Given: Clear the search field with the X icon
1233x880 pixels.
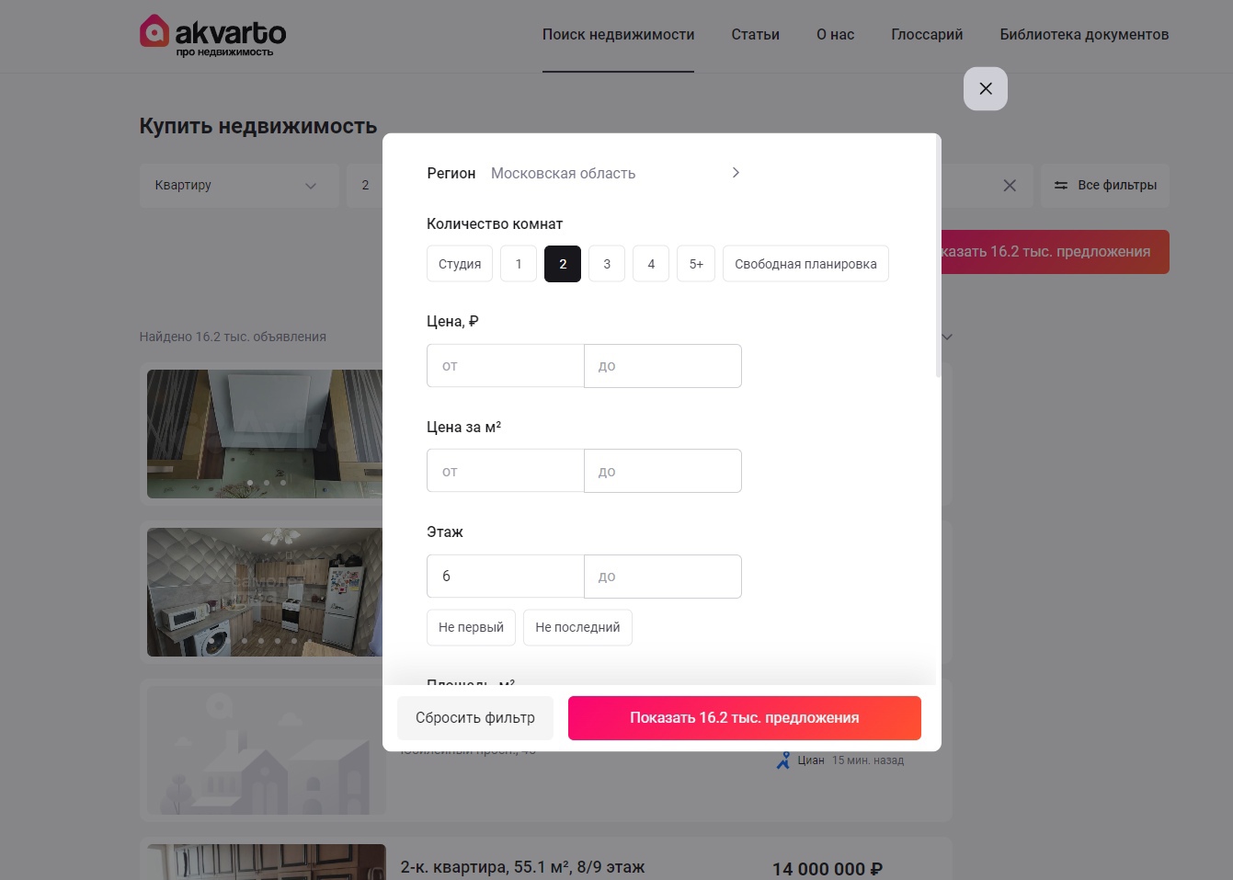Looking at the screenshot, I should pyautogui.click(x=1010, y=186).
